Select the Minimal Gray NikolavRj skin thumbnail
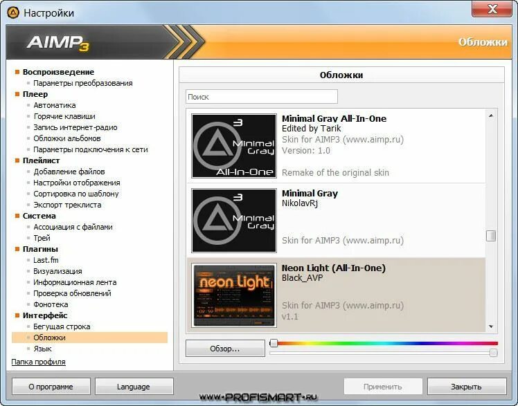 [234, 221]
